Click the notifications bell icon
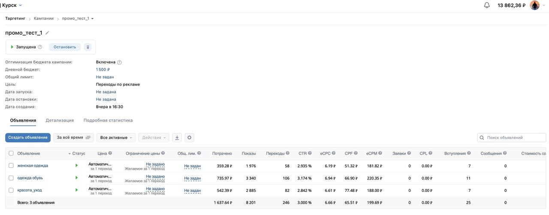Image resolution: width=549 pixels, height=215 pixels. (x=487, y=6)
